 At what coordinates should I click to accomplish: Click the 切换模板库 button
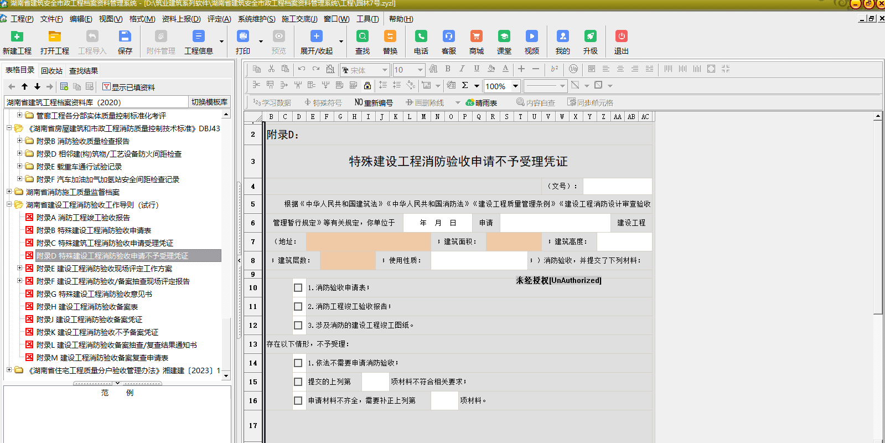pos(209,102)
